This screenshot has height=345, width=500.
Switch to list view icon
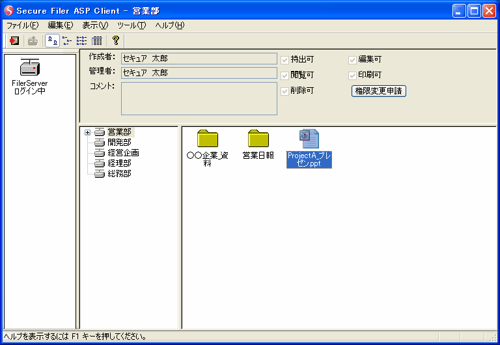pos(81,41)
